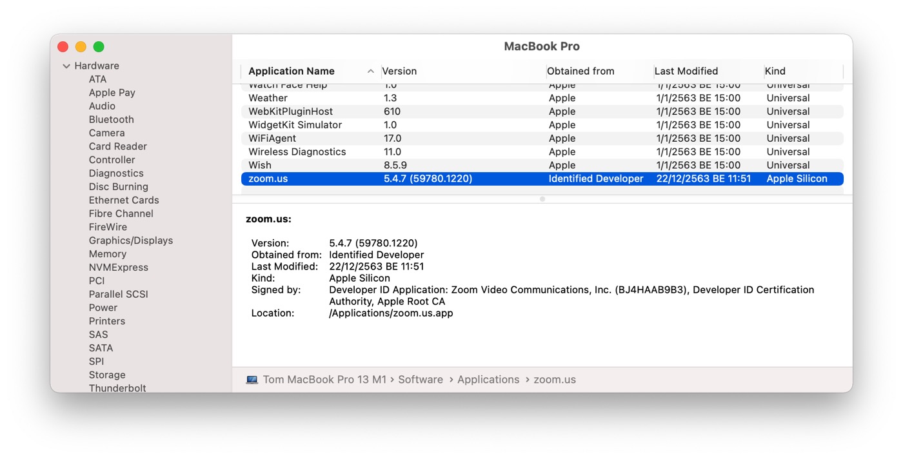
Task: Select the WebKitPluginHost row in the table
Action: [290, 112]
